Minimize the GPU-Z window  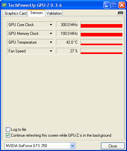[107, 5]
